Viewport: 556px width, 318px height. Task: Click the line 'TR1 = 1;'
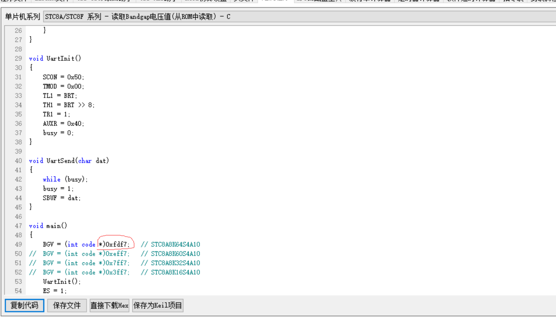tap(56, 114)
